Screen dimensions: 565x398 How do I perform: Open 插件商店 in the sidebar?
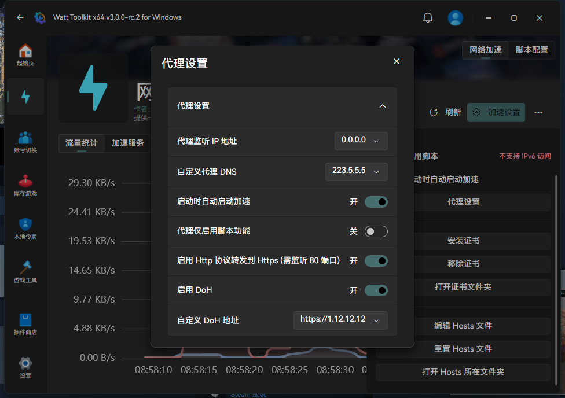(25, 324)
